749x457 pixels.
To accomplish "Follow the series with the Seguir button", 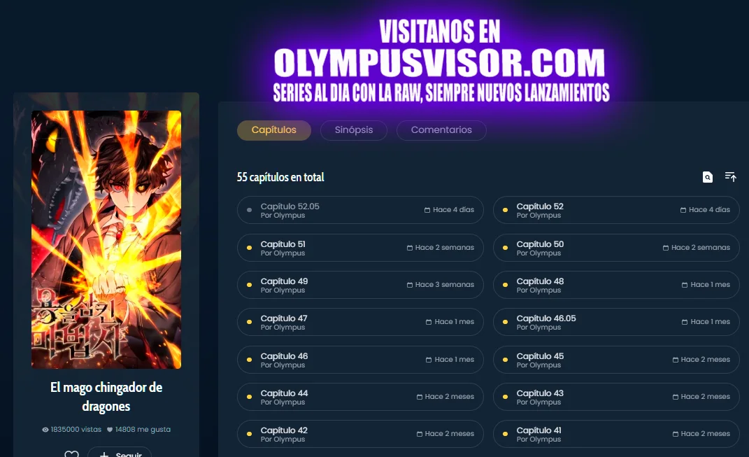I will pyautogui.click(x=120, y=452).
